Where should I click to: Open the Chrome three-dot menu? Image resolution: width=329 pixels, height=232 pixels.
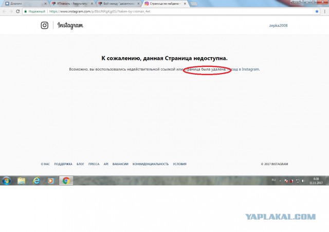325,11
